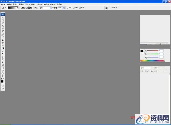Screen dimensions: 171x125
Task: Select the Horizontal Type tool
Action: click(3, 59)
